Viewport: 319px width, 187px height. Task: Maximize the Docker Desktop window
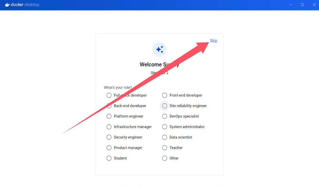click(302, 5)
